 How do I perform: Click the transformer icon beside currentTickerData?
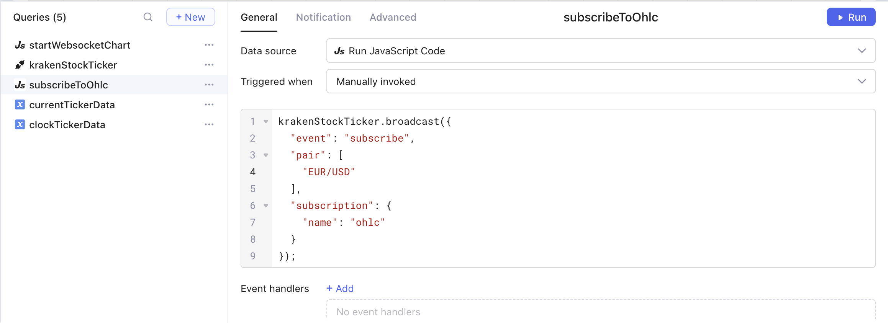[x=20, y=105]
